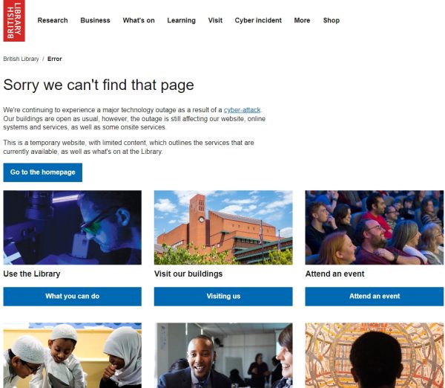Image resolution: width=445 pixels, height=388 pixels.
Task: Open the Shop link
Action: click(332, 21)
